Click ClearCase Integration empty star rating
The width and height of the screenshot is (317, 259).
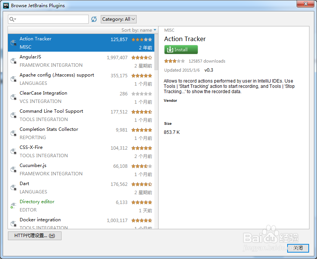tap(142, 94)
